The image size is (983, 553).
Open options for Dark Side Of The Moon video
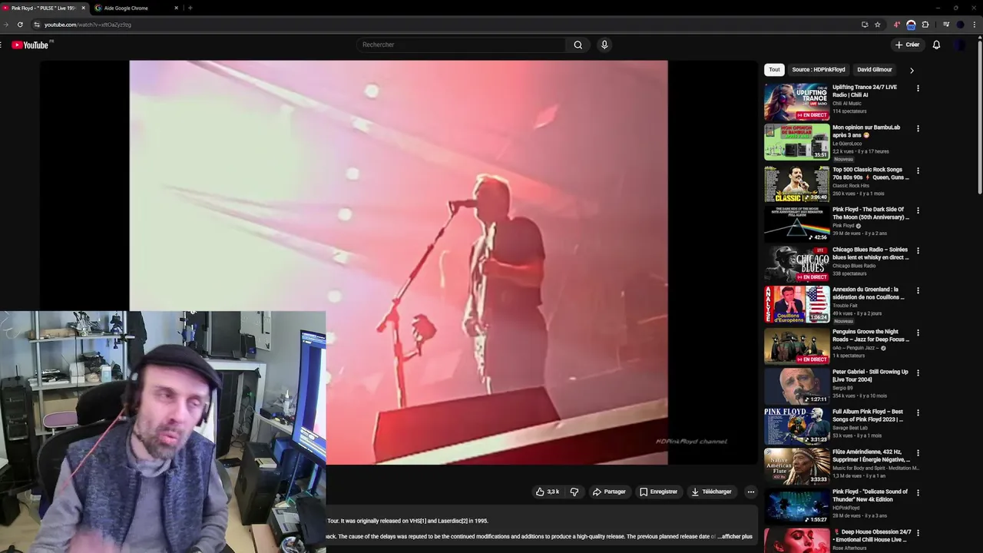pos(918,210)
